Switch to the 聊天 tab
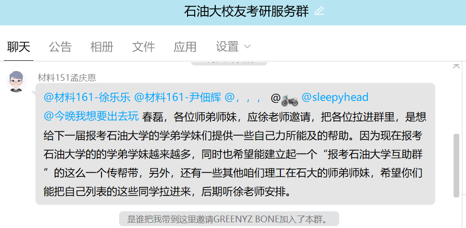 click(19, 47)
